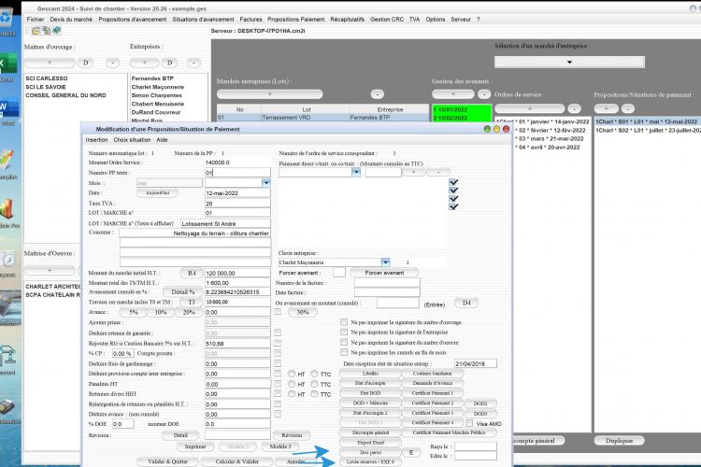Open the Recycle Bin desktop icon
701x467 pixels.
pos(7,19)
